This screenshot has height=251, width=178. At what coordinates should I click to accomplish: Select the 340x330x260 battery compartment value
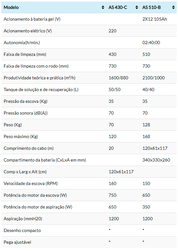coord(156,160)
